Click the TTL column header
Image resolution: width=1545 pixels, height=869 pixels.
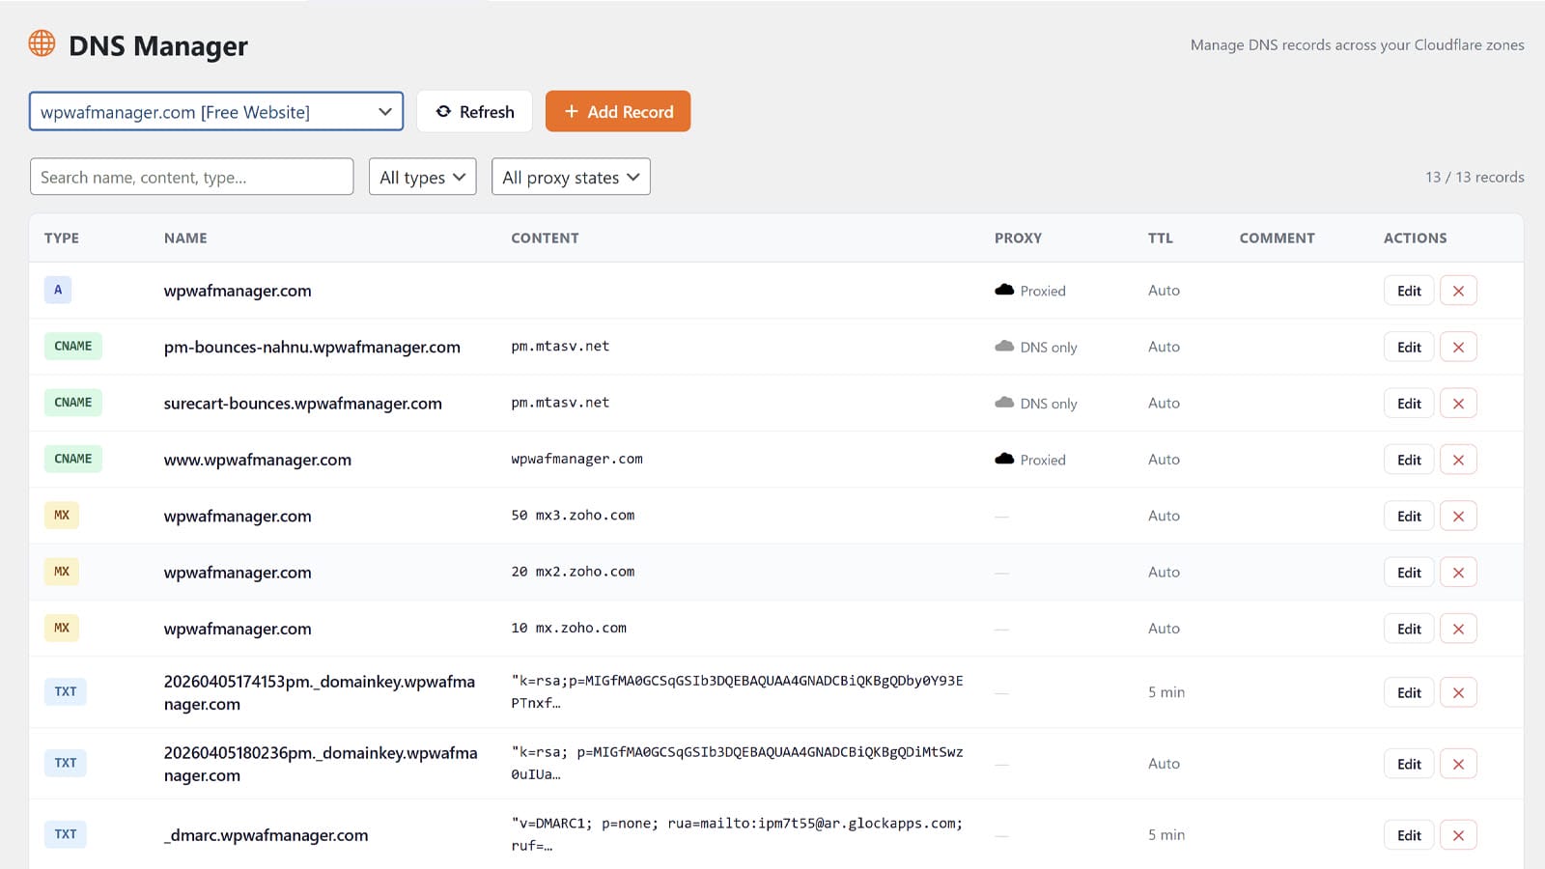coord(1161,238)
